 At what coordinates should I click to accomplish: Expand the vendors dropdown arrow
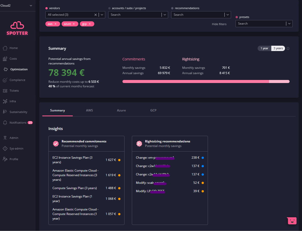pos(102,15)
